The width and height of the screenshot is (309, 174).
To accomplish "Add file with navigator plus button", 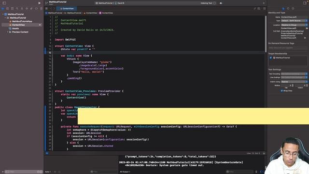I will 2,172.
